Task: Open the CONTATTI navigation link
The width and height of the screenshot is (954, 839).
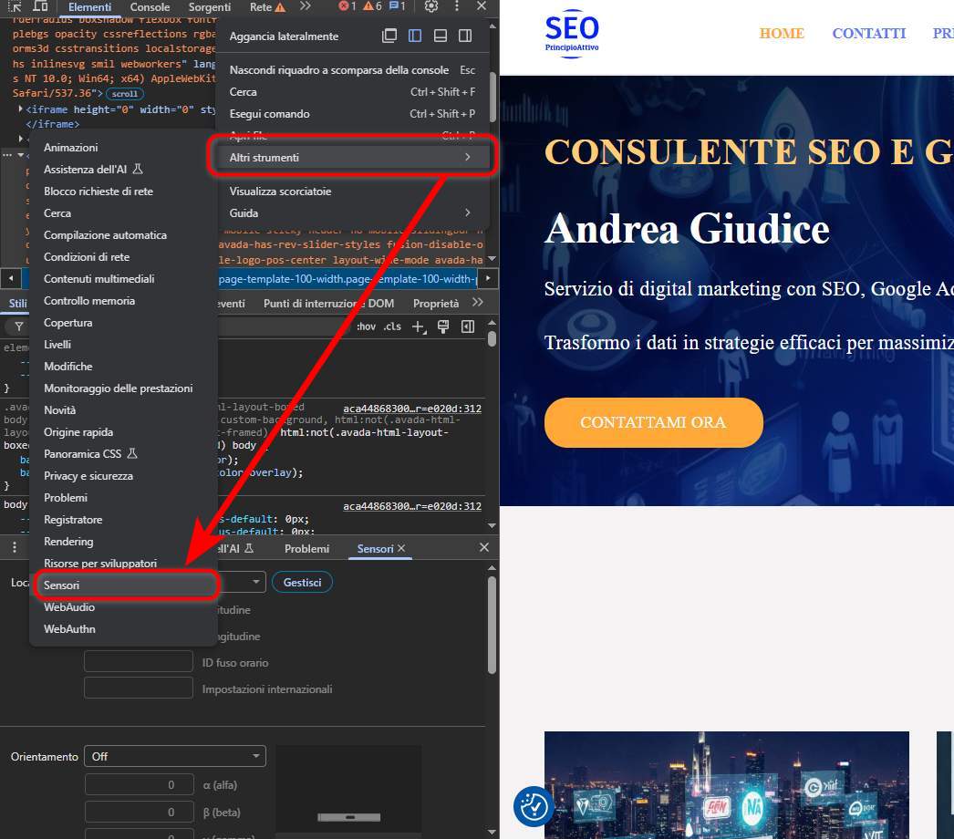Action: 868,34
